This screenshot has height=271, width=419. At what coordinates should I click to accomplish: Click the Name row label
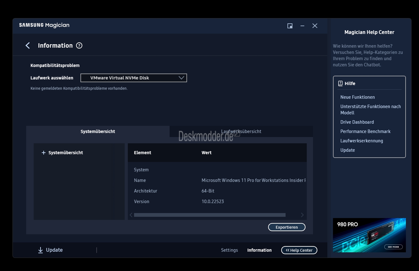[140, 180]
